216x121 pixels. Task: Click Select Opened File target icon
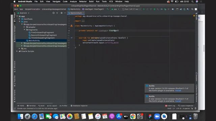53,13
